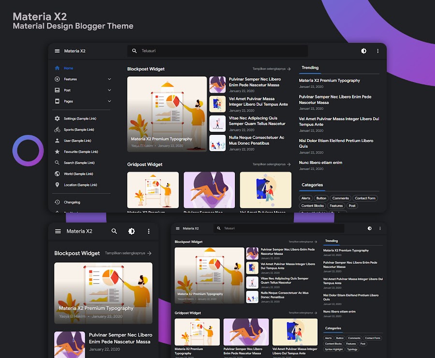Click Search sample link magnifier icon
This screenshot has height=358, width=435.
pos(57,163)
